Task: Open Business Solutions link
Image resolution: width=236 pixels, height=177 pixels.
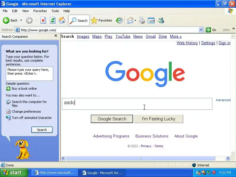Action: [152, 136]
